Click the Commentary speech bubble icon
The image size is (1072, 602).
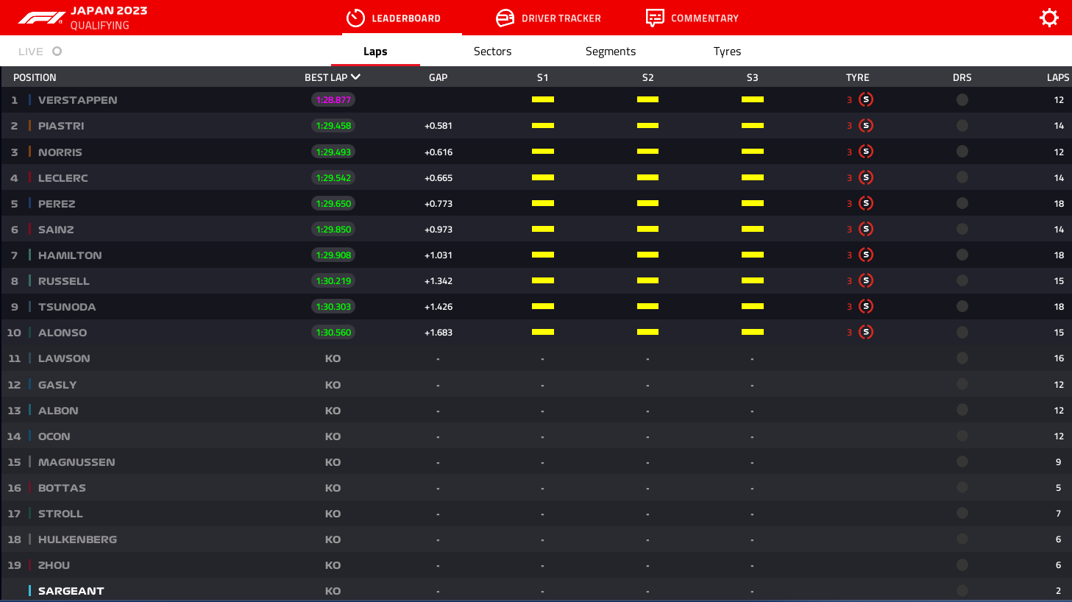point(655,18)
